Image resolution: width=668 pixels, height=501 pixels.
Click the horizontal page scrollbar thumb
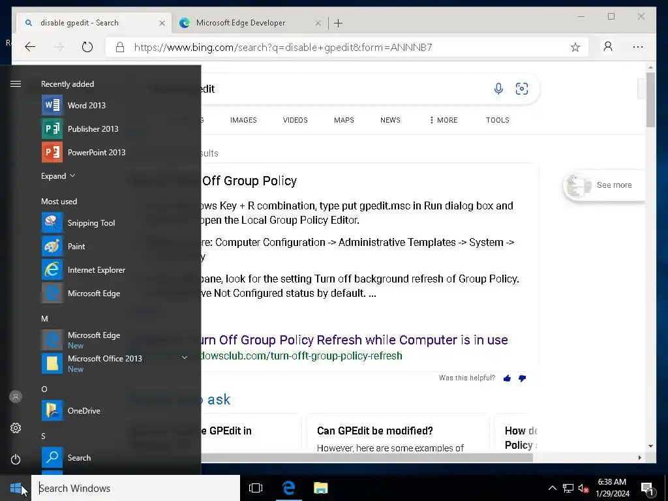[x=367, y=457]
